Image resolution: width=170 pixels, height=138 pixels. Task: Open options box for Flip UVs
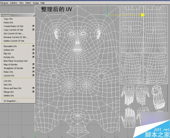pyautogui.click(x=33, y=53)
